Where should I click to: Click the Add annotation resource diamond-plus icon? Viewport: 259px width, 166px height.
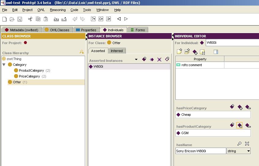(195, 52)
